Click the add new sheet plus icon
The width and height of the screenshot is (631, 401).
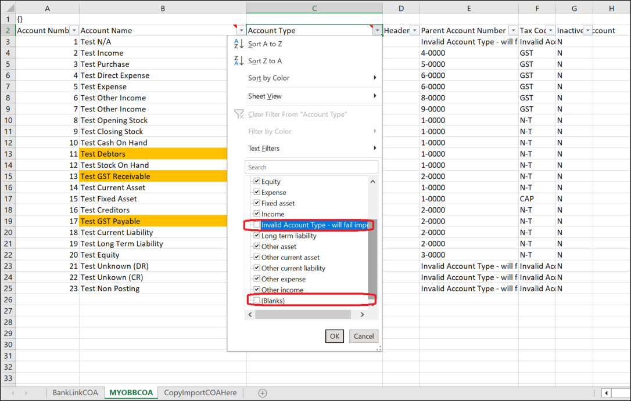263,393
